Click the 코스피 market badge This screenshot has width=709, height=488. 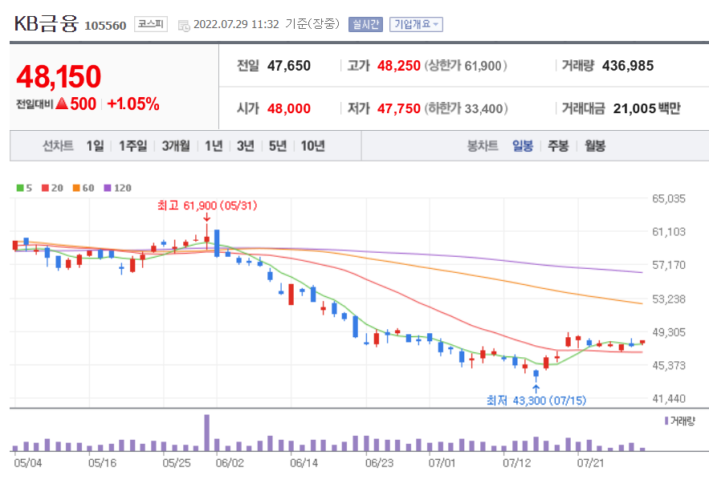coord(151,24)
